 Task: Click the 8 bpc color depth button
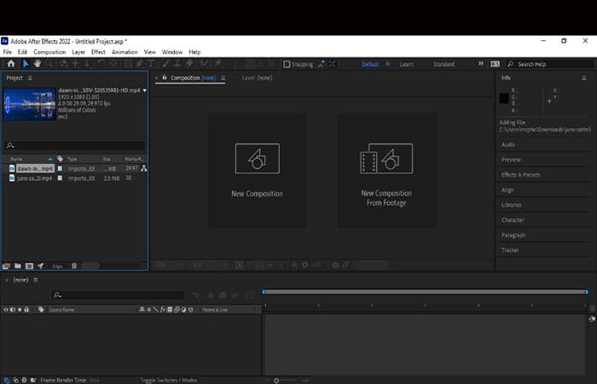(x=57, y=266)
